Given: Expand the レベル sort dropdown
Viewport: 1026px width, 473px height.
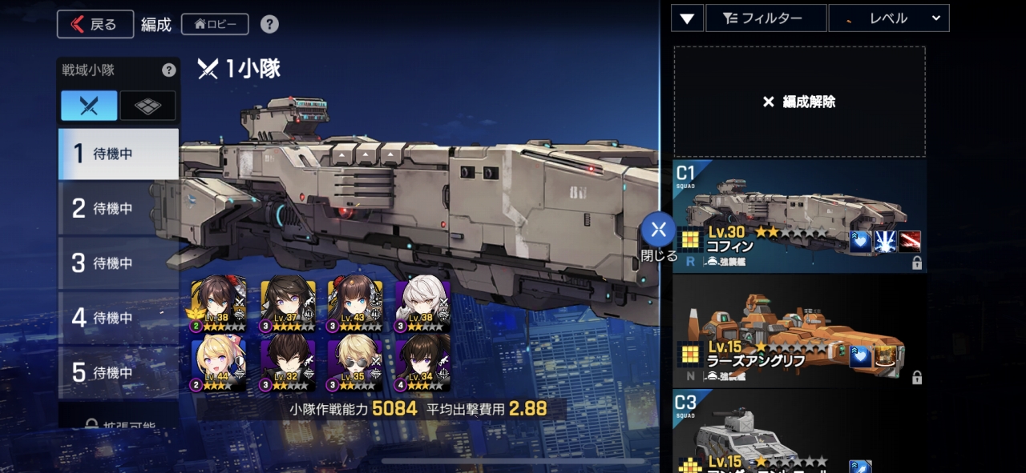Looking at the screenshot, I should (x=889, y=18).
